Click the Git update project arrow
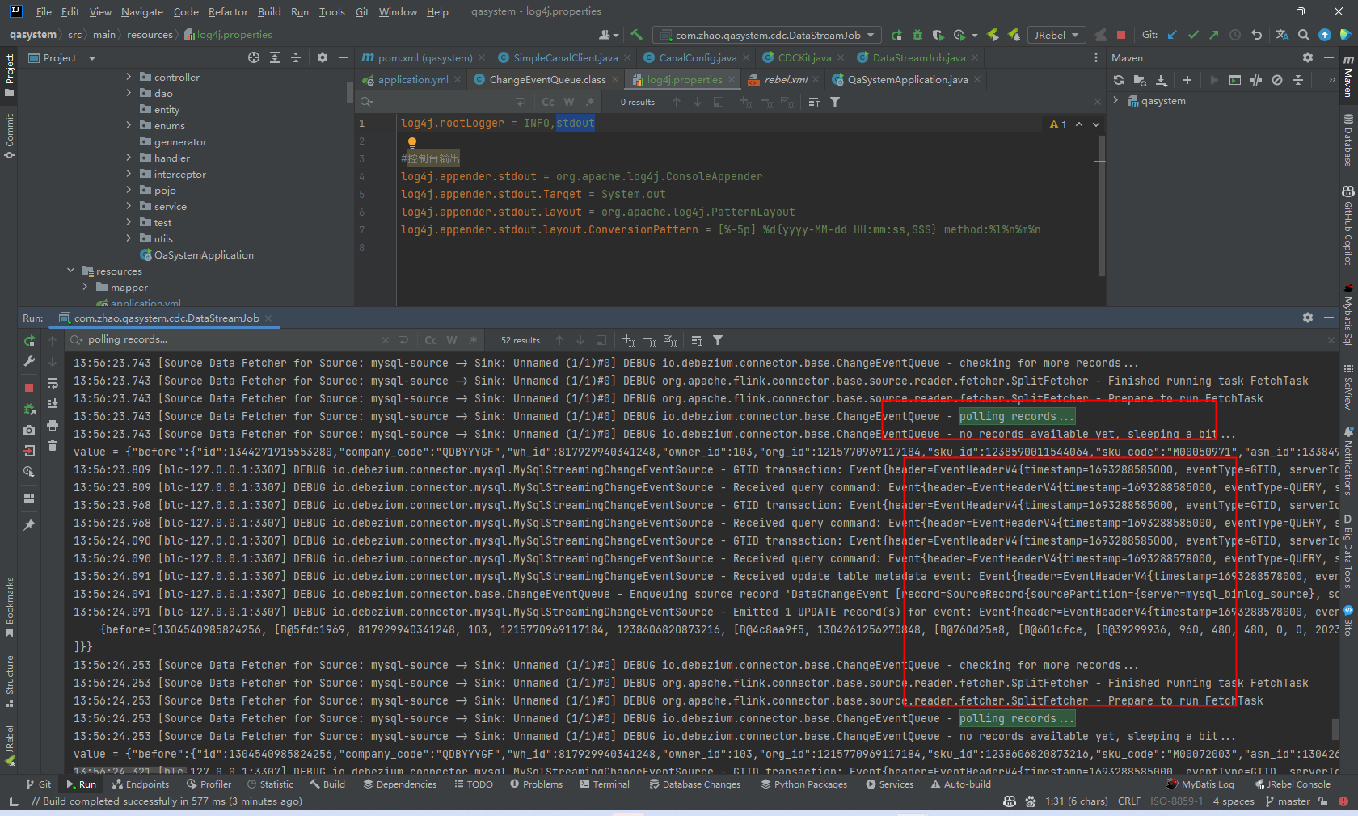The width and height of the screenshot is (1358, 816). coord(1172,35)
